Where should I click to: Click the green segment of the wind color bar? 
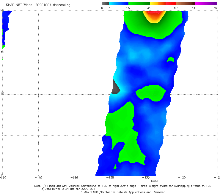tap(139, 4)
